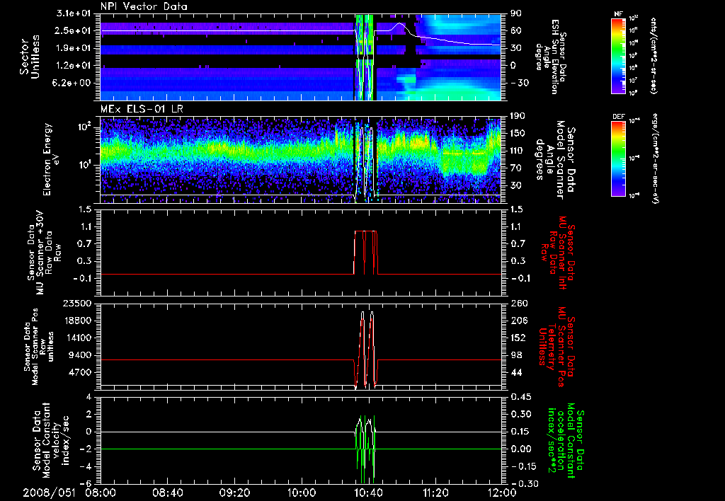The image size is (725, 501).
Task: Click the NF color bar gradient
Action: (x=619, y=55)
